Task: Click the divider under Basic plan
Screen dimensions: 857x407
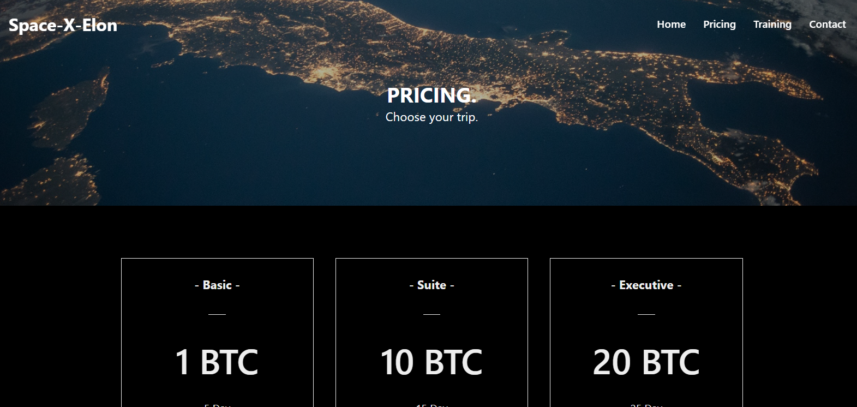Action: pos(217,314)
